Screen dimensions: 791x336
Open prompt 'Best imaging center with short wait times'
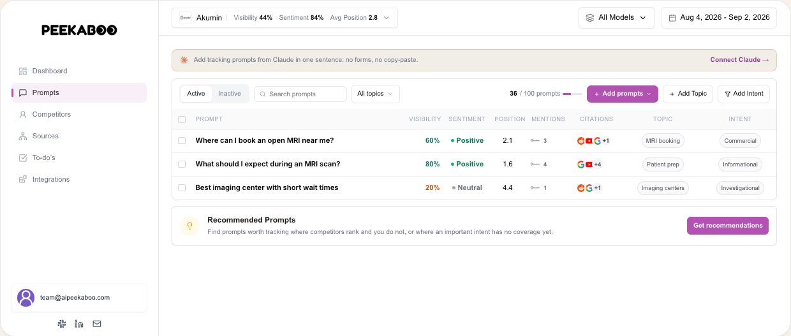coord(267,187)
